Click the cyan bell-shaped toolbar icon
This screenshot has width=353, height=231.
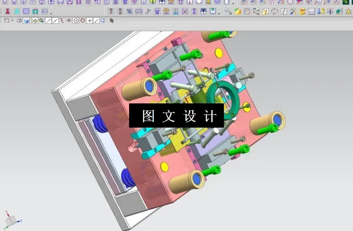pyautogui.click(x=17, y=11)
